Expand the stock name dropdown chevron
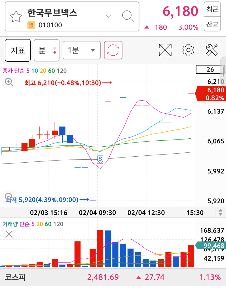 tap(109, 16)
